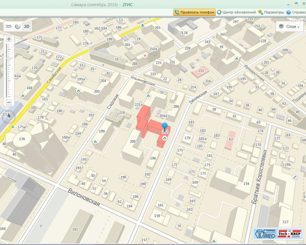Toggle the 3D map view
Screen dimensions: 306x245
click(27, 26)
